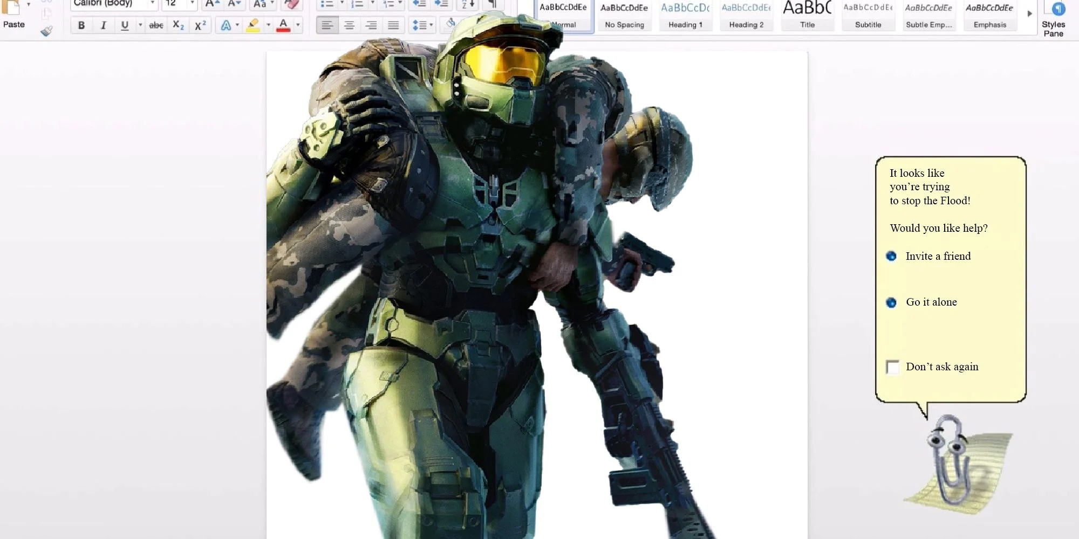Expand line spacing dropdown arrow

pyautogui.click(x=431, y=25)
